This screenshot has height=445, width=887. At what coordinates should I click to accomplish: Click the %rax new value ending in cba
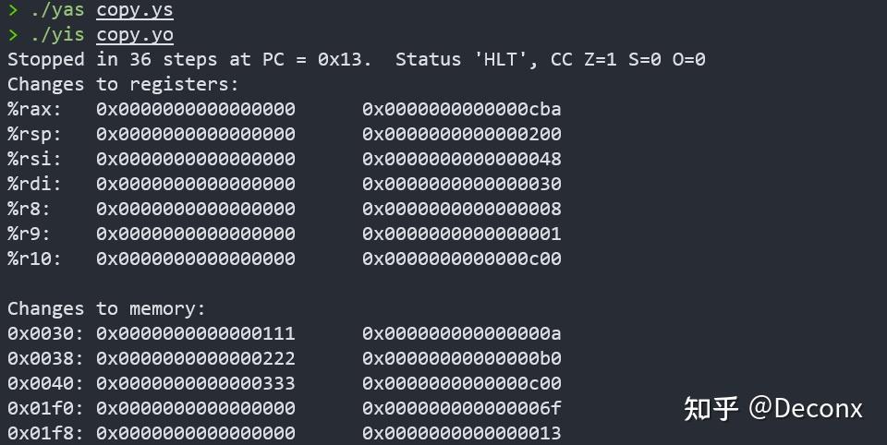coord(461,110)
